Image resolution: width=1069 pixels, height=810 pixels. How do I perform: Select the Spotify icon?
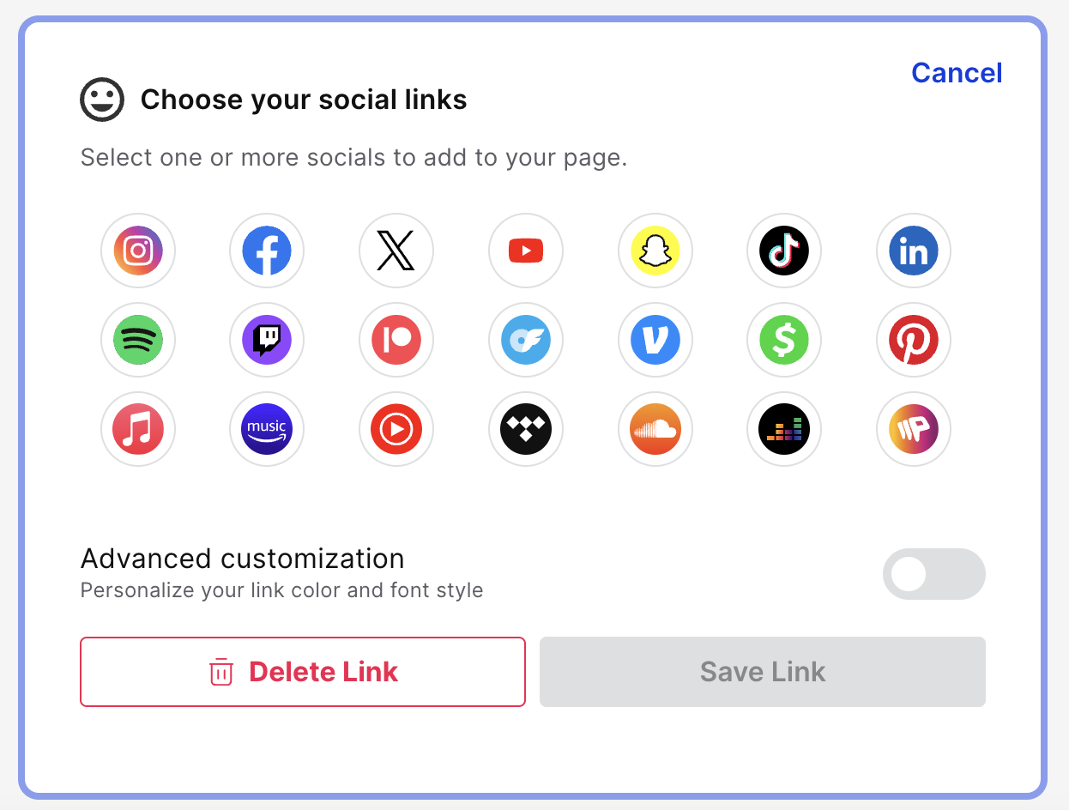pos(138,340)
